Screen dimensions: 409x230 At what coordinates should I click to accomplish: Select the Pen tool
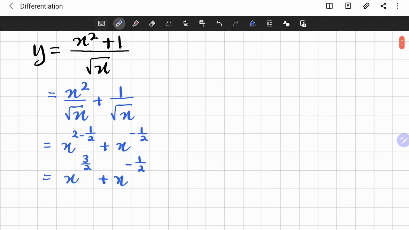pos(119,24)
